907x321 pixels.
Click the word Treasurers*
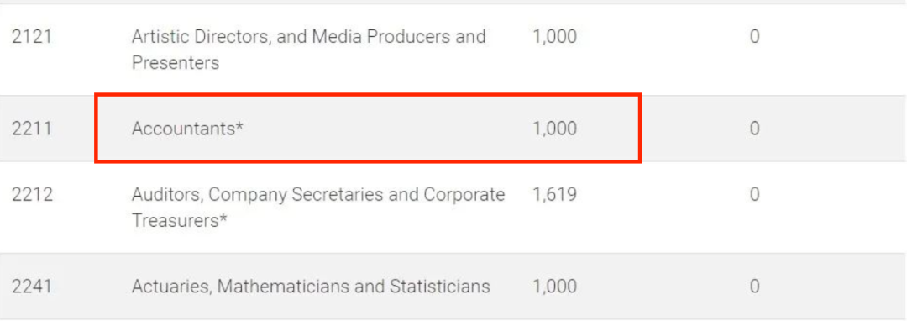click(x=179, y=220)
